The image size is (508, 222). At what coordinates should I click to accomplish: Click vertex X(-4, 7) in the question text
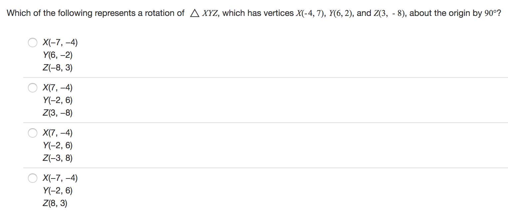pos(308,14)
